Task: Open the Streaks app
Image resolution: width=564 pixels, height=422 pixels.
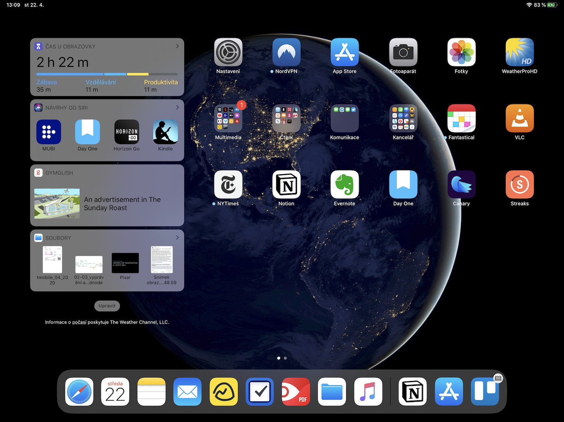Action: (520, 184)
